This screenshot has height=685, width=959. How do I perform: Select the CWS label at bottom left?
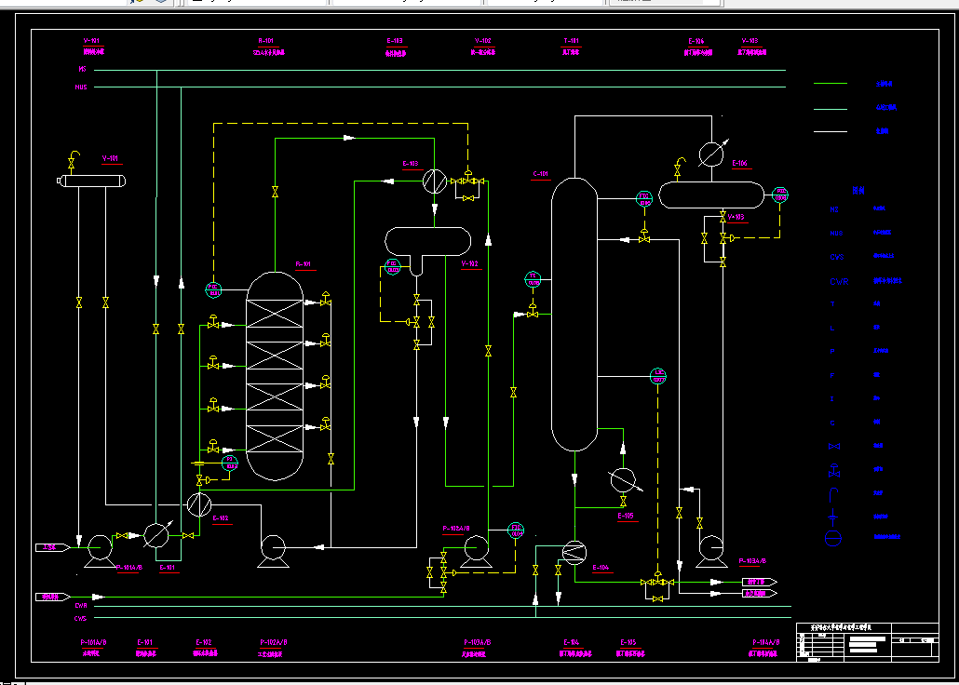point(81,618)
